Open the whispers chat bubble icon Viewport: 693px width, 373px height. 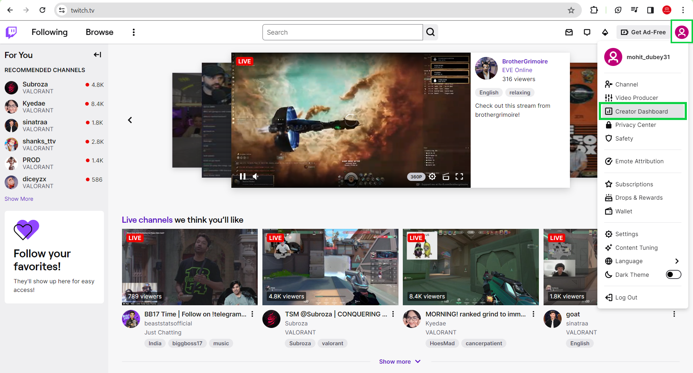pos(587,32)
